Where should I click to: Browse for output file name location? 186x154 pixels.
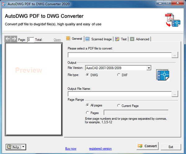point(175,94)
